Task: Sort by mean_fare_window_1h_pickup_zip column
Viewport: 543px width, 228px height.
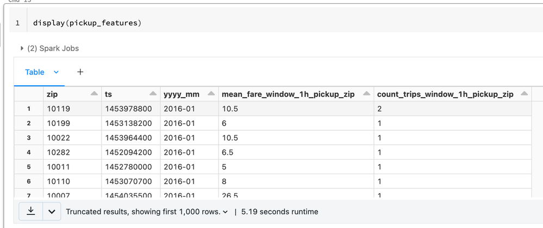Action: click(x=366, y=94)
